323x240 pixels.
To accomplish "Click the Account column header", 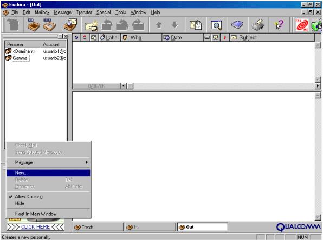I will click(x=53, y=44).
